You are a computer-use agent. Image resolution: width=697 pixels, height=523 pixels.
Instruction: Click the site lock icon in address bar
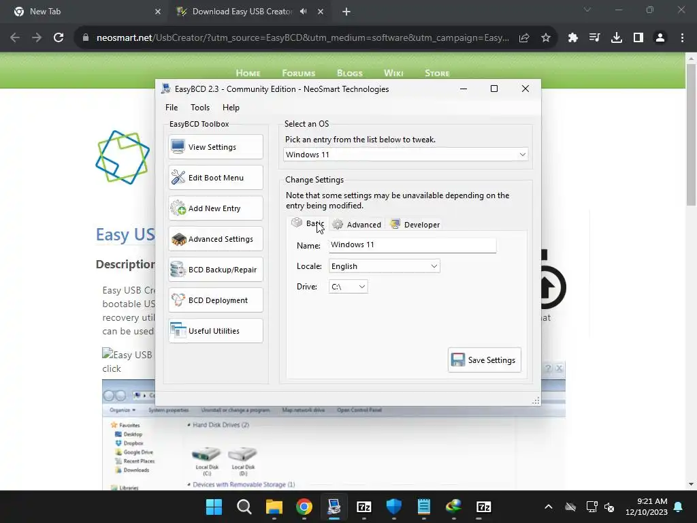click(x=86, y=38)
